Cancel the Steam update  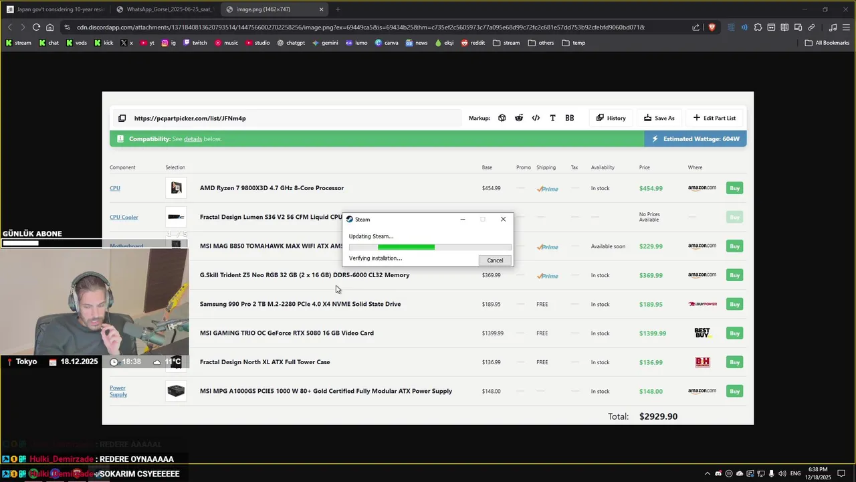point(495,260)
